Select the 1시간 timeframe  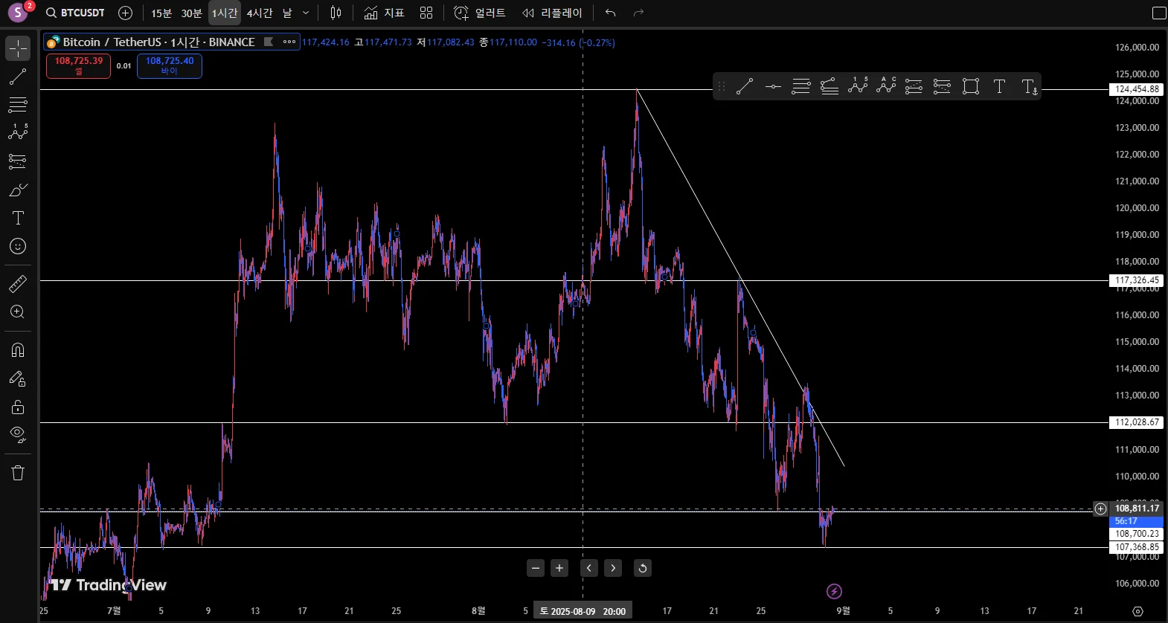click(225, 13)
